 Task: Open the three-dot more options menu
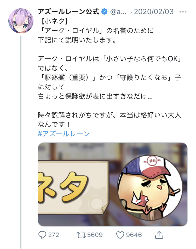pos(183,12)
